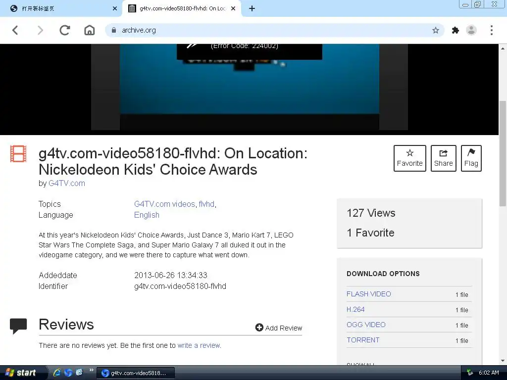Click Add Review
Screen dimensions: 507x380
[x=279, y=328]
